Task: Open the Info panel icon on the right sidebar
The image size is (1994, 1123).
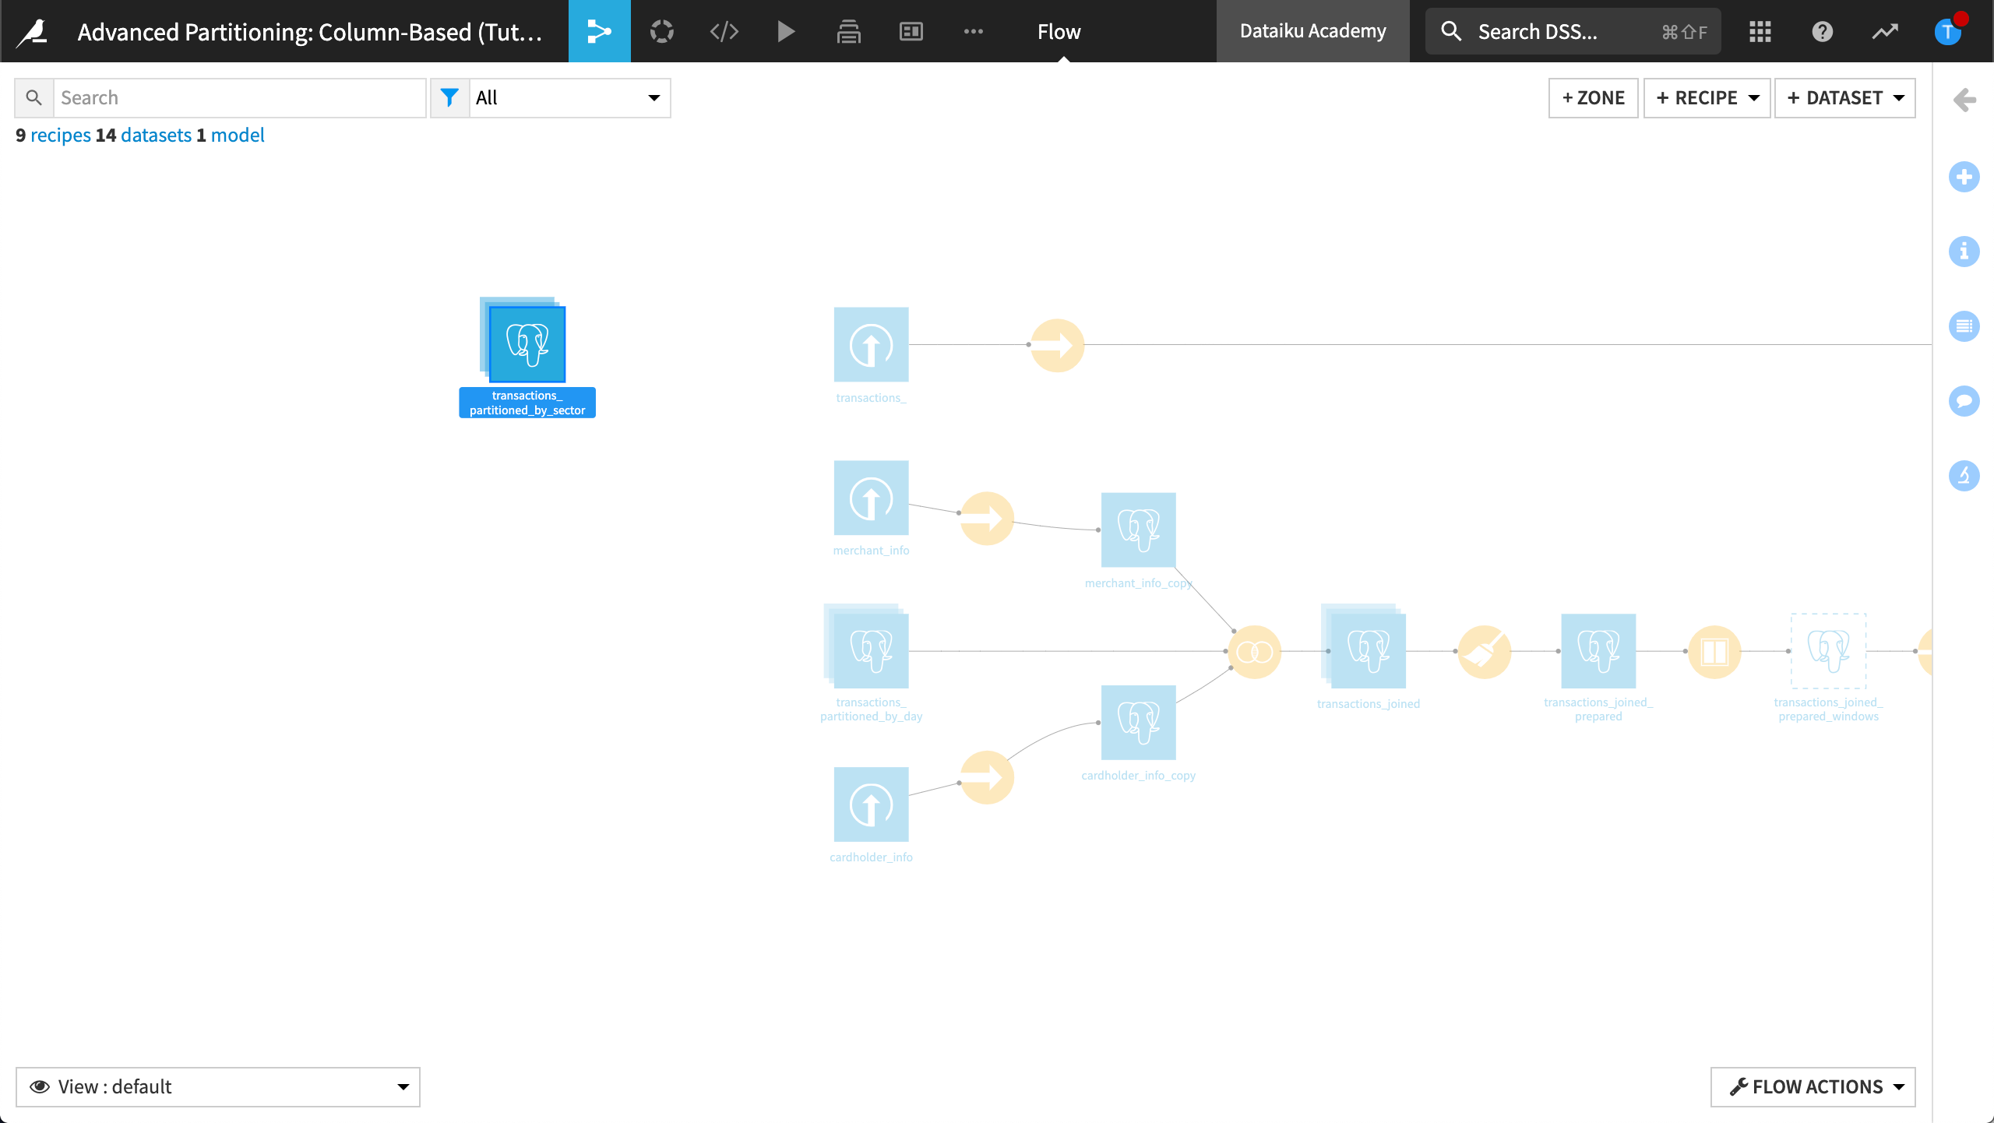Action: [x=1965, y=252]
